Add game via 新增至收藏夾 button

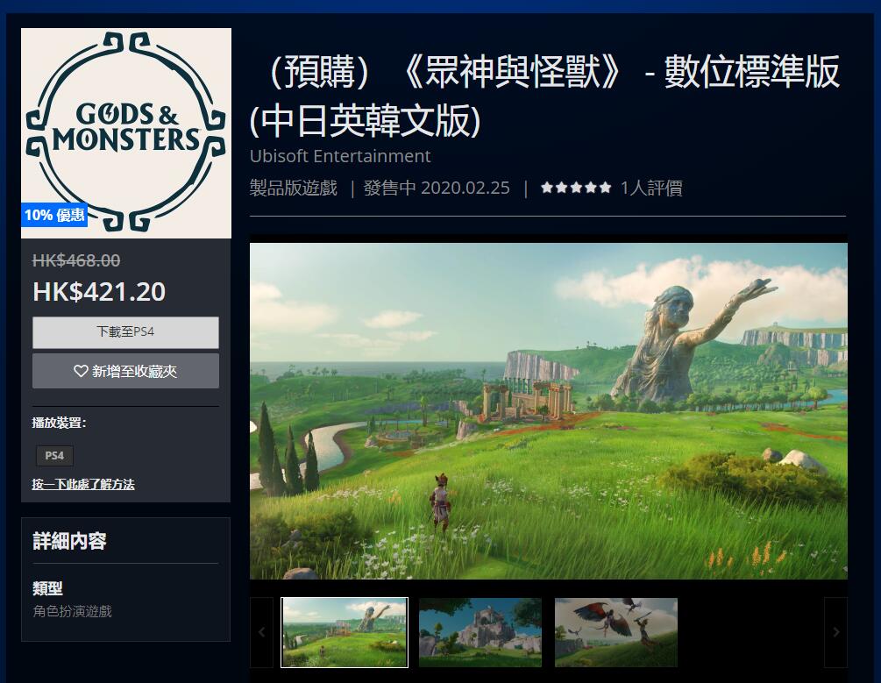click(x=126, y=371)
